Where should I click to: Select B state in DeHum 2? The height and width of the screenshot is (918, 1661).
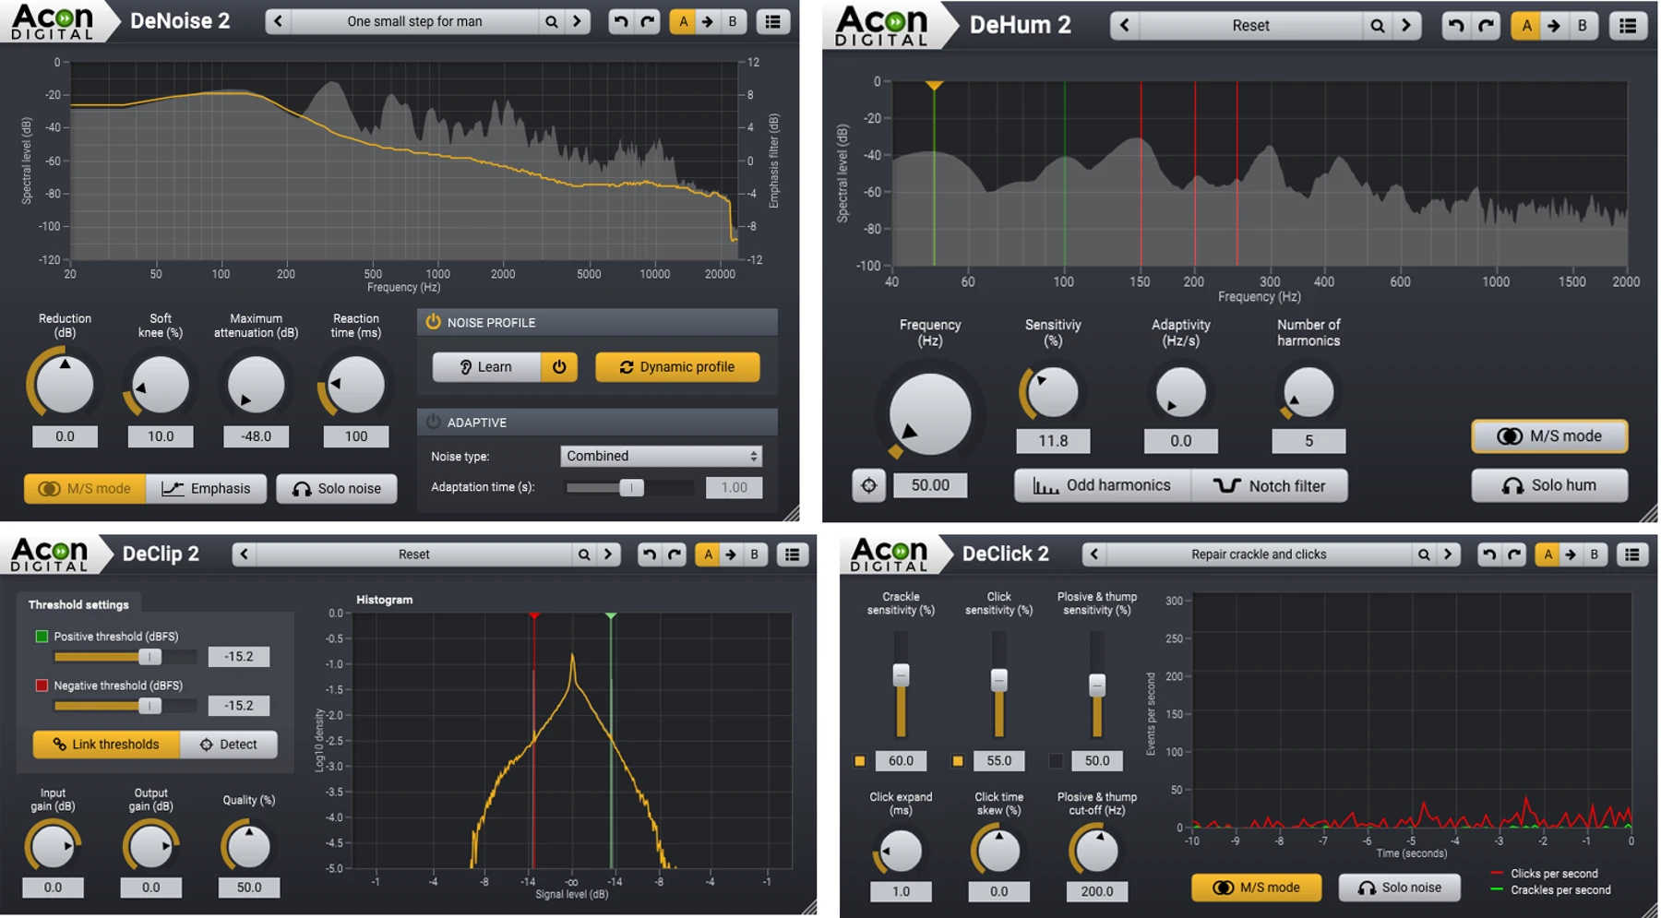pos(1582,26)
